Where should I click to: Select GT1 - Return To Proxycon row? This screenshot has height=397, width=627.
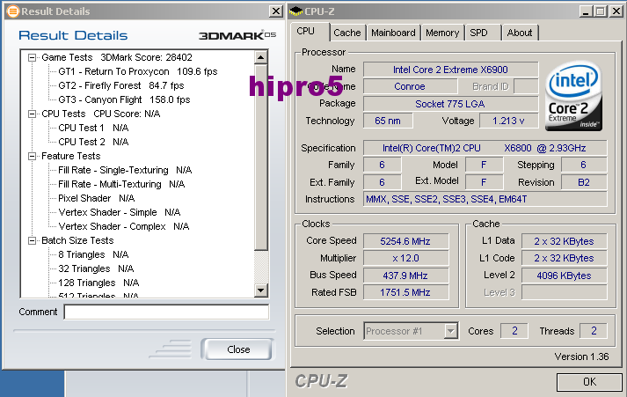point(138,71)
